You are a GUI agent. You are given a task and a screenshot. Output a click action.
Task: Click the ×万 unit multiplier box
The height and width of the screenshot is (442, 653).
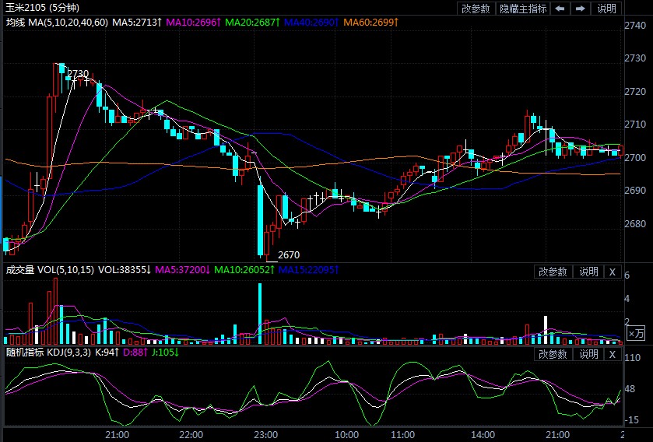click(x=636, y=333)
